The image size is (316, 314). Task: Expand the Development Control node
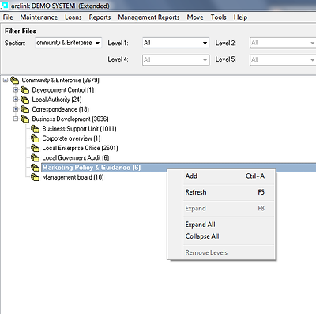(16, 89)
